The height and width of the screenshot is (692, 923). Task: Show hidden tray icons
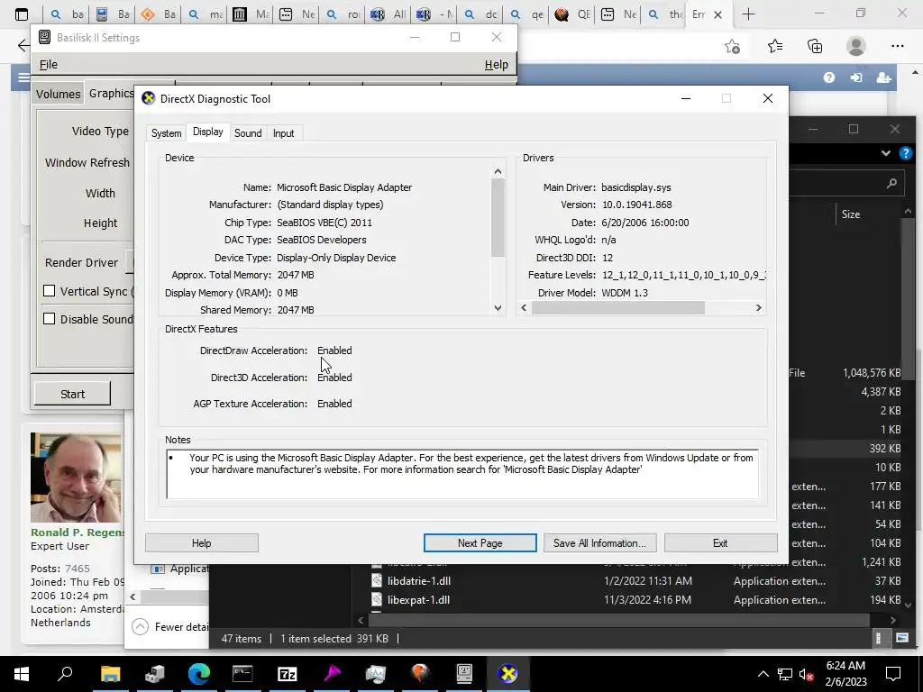763,674
